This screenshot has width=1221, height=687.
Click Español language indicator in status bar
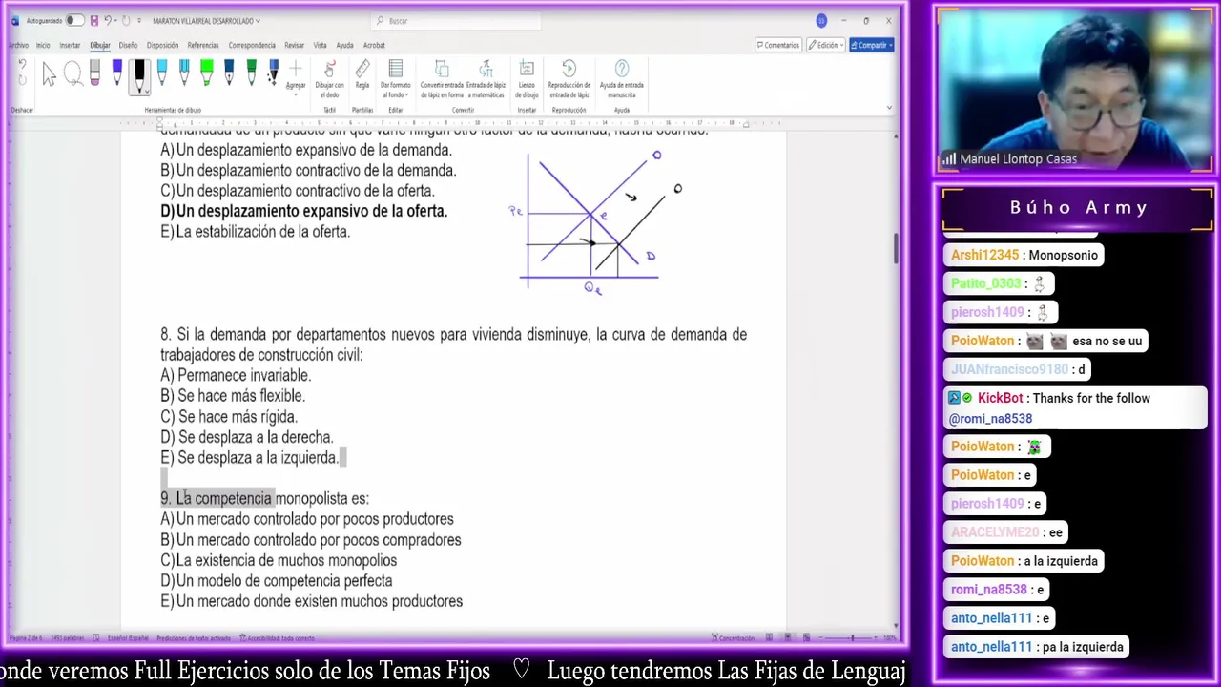[127, 638]
